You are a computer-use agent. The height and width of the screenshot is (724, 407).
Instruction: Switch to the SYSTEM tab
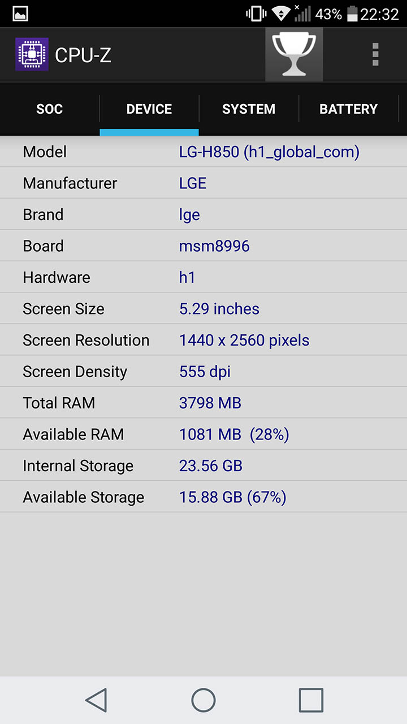(249, 109)
